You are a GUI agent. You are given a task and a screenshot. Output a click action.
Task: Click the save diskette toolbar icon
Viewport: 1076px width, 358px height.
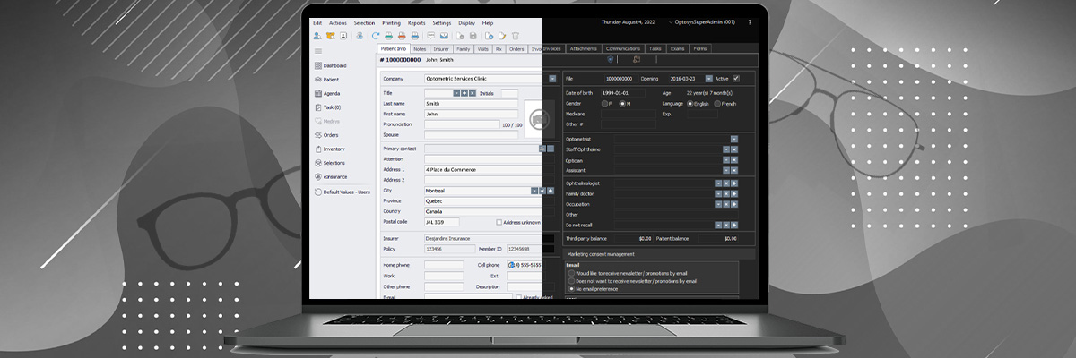tap(473, 36)
